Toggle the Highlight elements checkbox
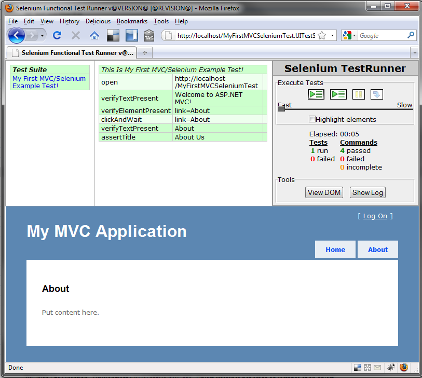The height and width of the screenshot is (378, 422). [x=312, y=119]
